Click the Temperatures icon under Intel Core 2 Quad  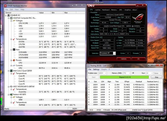coord(14,73)
